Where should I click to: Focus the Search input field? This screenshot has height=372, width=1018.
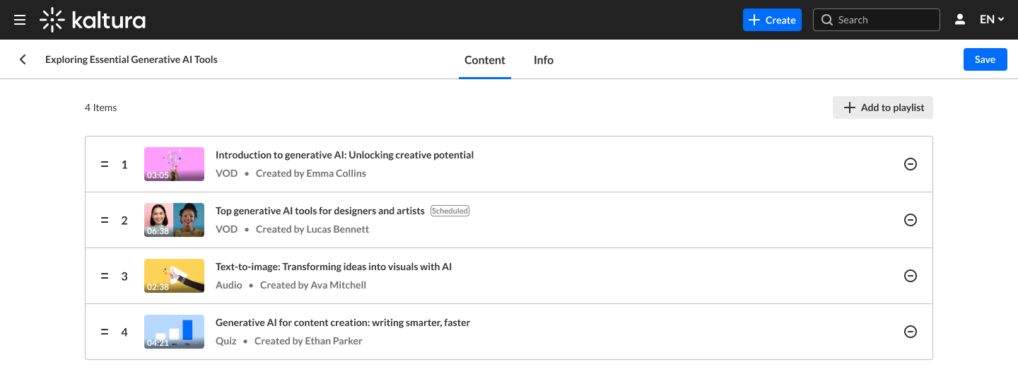point(884,20)
